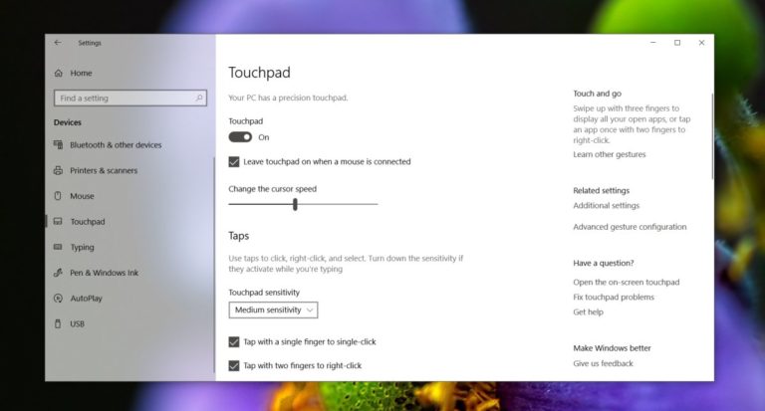The height and width of the screenshot is (411, 765).
Task: Click the Touch and go heading
Action: [598, 94]
